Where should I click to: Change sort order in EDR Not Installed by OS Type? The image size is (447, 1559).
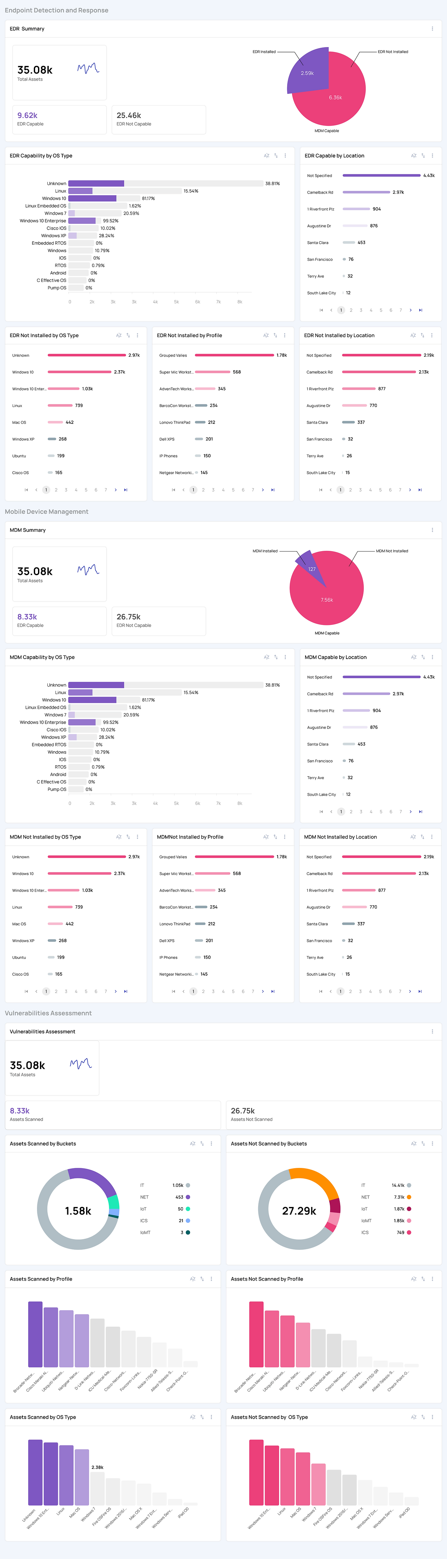pos(128,335)
